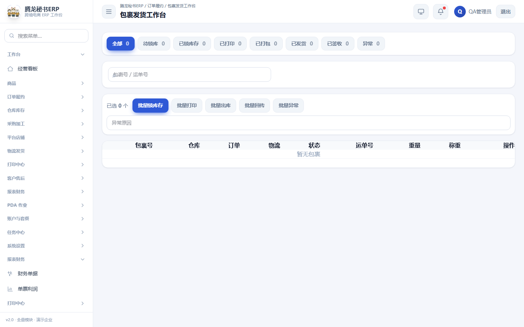Select the 异常 status tab

pyautogui.click(x=371, y=44)
